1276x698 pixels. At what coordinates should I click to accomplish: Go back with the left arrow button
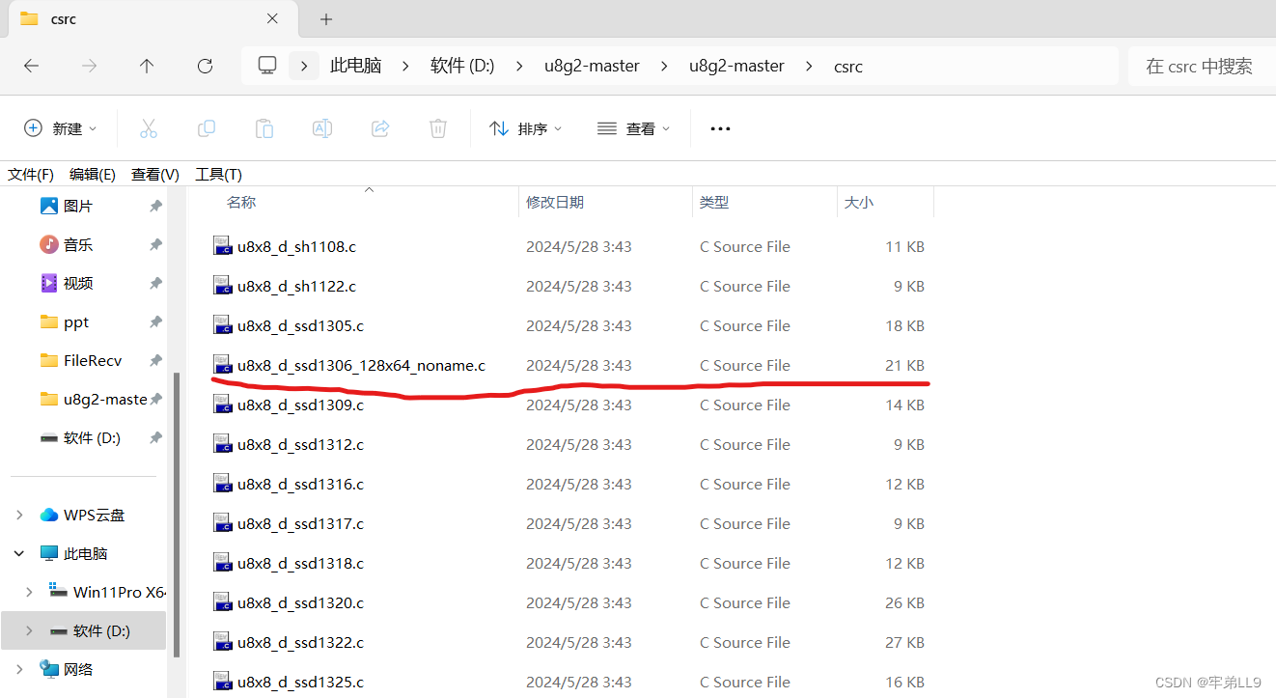coord(31,66)
